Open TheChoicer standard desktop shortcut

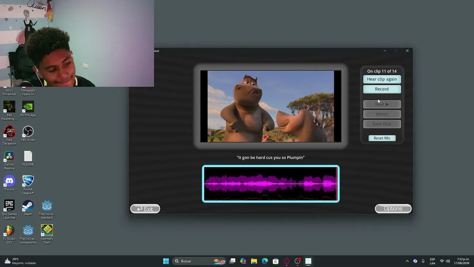coord(47,210)
